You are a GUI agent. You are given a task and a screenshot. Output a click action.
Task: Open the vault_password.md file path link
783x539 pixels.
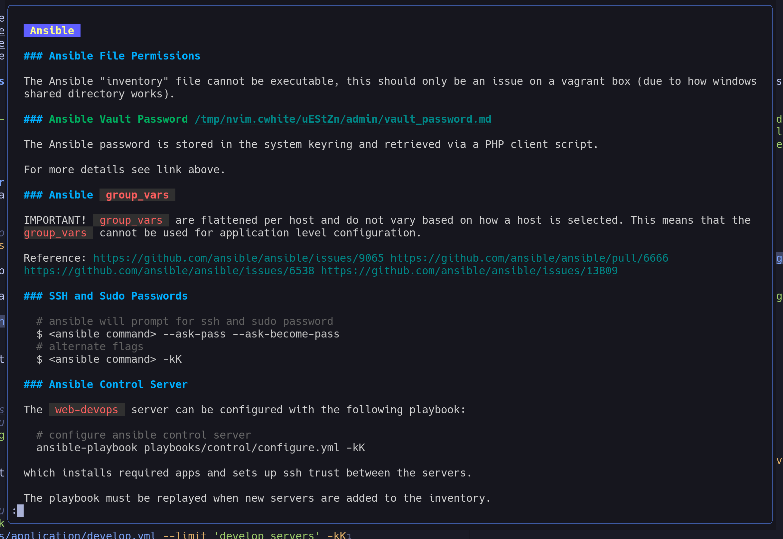click(343, 119)
